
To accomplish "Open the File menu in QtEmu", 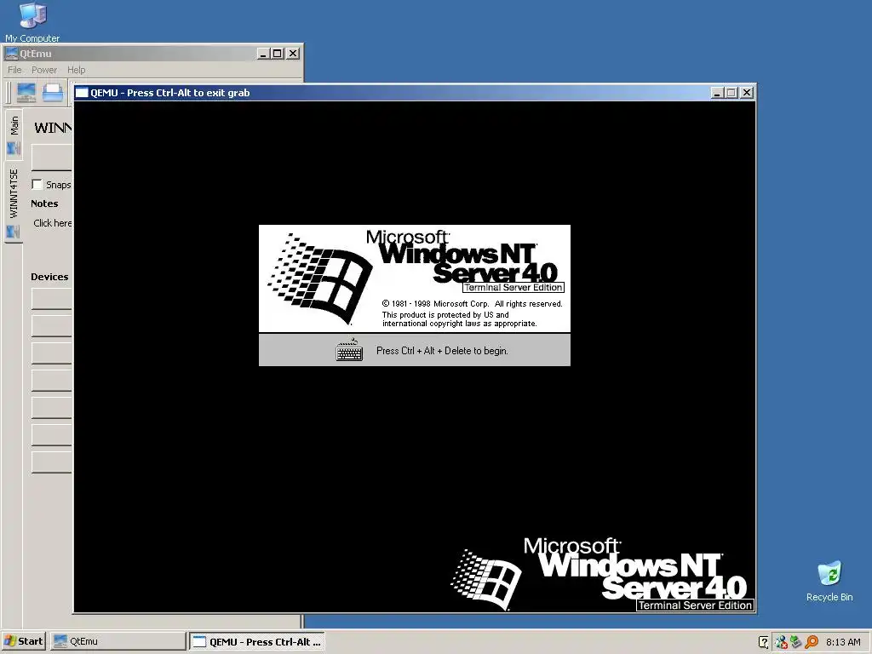I will (14, 70).
